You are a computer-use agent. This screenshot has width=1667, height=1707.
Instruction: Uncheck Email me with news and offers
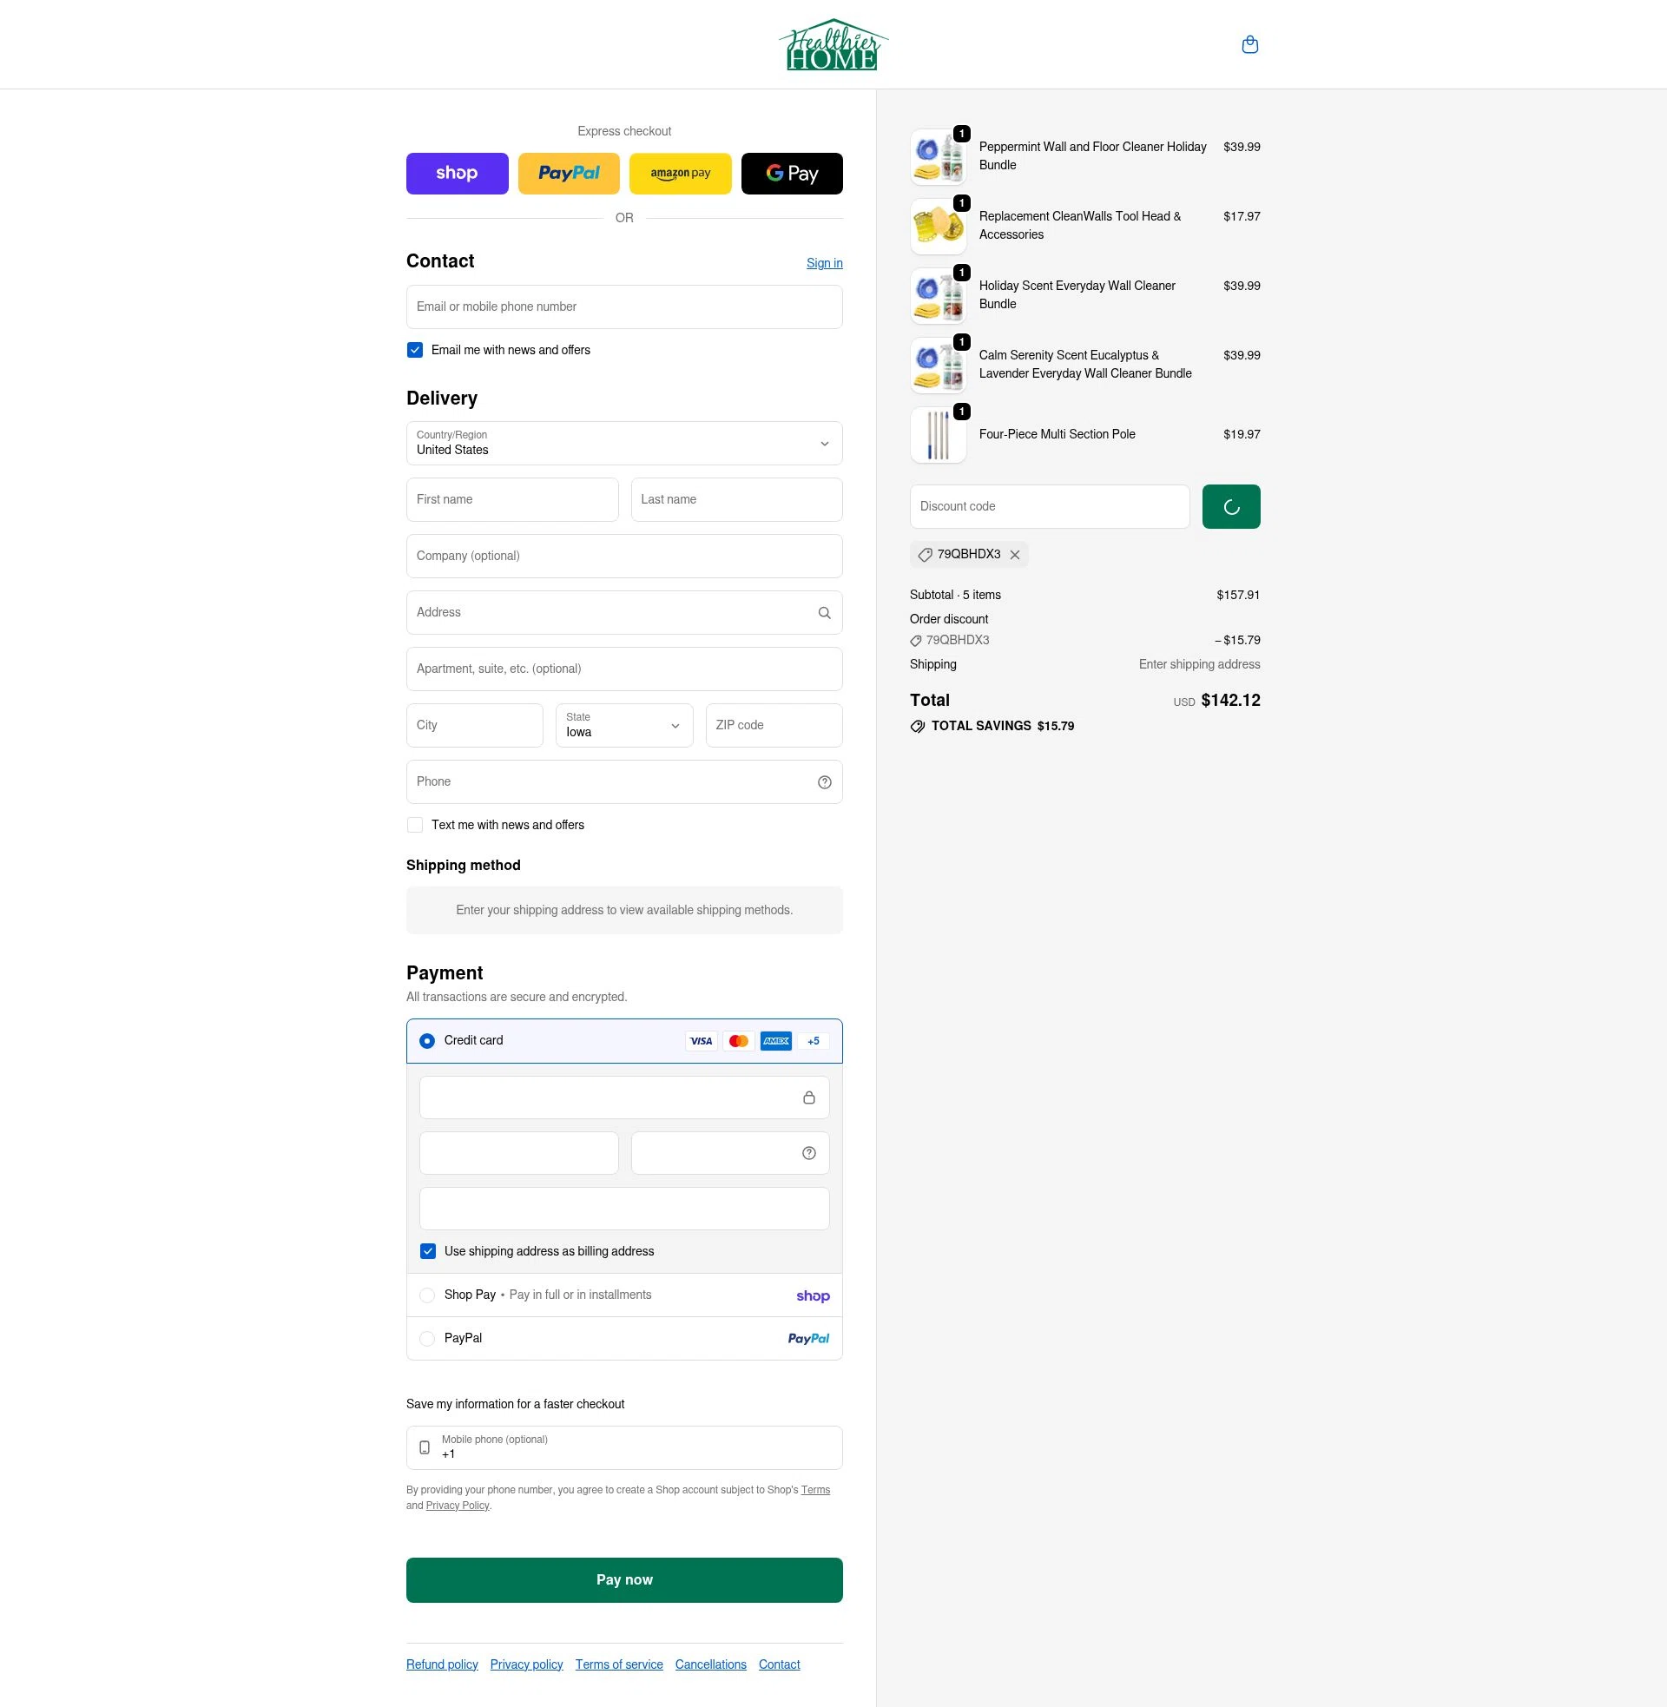pyautogui.click(x=414, y=349)
